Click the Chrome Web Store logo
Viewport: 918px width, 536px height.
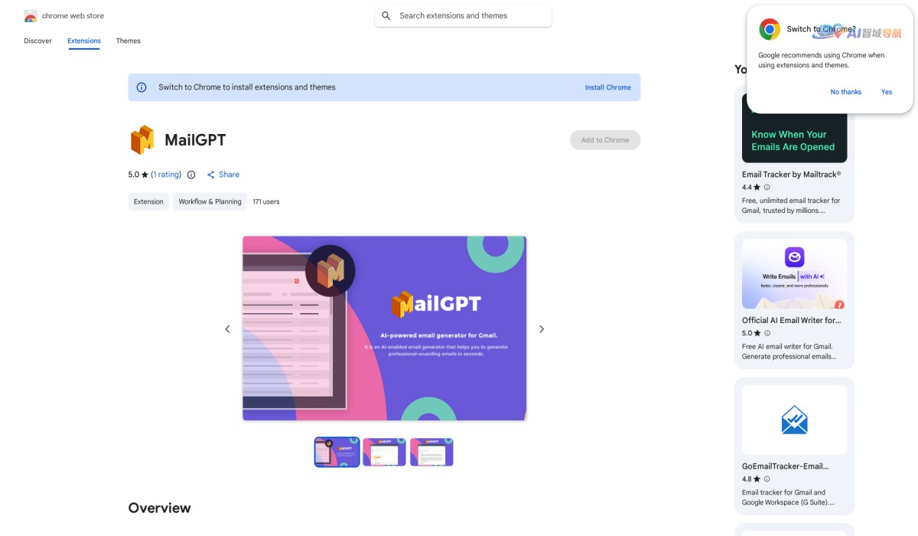coord(31,15)
